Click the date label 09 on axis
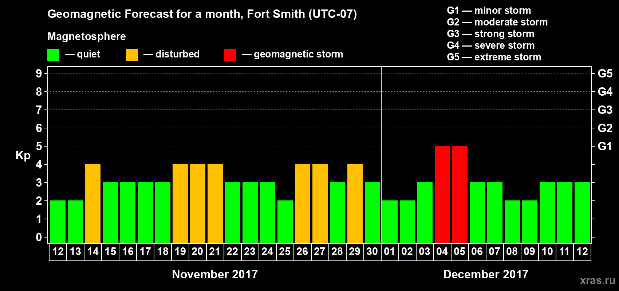Screen dimensions: 619x291 (x=529, y=252)
